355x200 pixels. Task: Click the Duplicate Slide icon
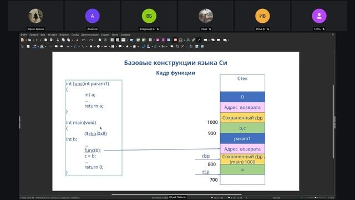click(x=213, y=40)
